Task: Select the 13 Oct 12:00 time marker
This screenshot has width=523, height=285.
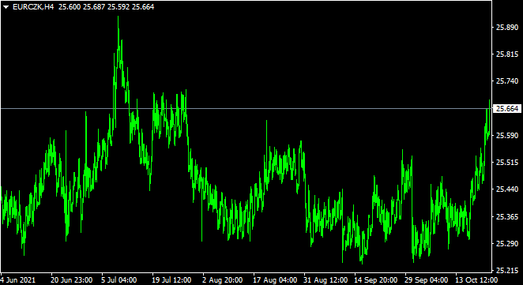Action: click(477, 279)
